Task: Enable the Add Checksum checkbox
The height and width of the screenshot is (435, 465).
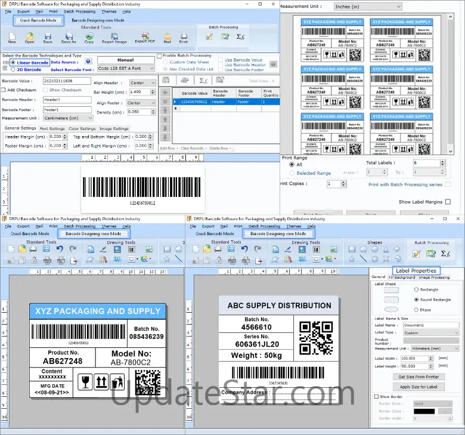Action: [x=5, y=90]
